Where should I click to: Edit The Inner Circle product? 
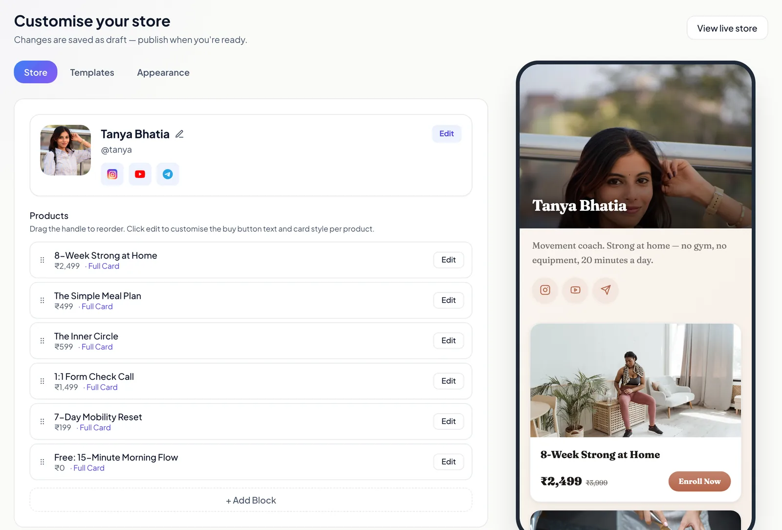click(448, 340)
